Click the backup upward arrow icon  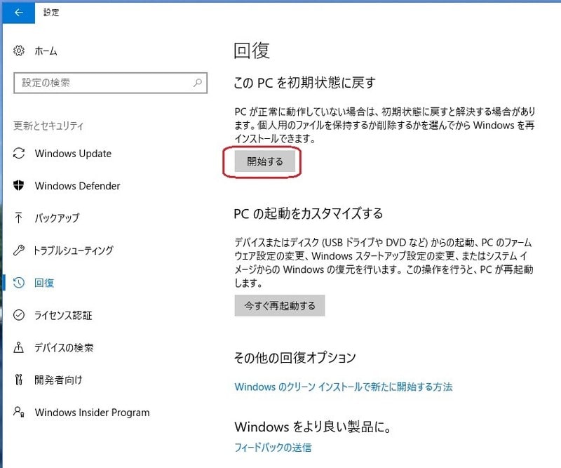click(x=19, y=218)
